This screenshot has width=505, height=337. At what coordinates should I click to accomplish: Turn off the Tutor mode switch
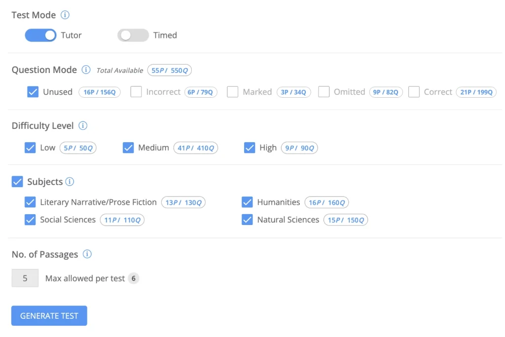coord(40,35)
